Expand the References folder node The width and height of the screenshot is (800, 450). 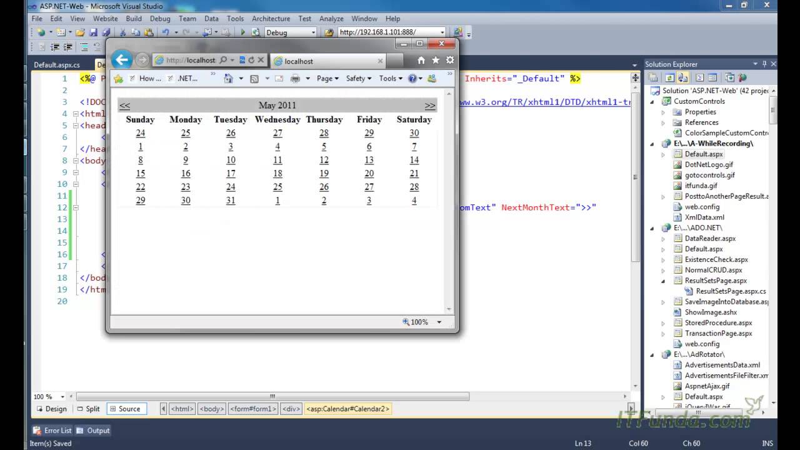point(664,122)
